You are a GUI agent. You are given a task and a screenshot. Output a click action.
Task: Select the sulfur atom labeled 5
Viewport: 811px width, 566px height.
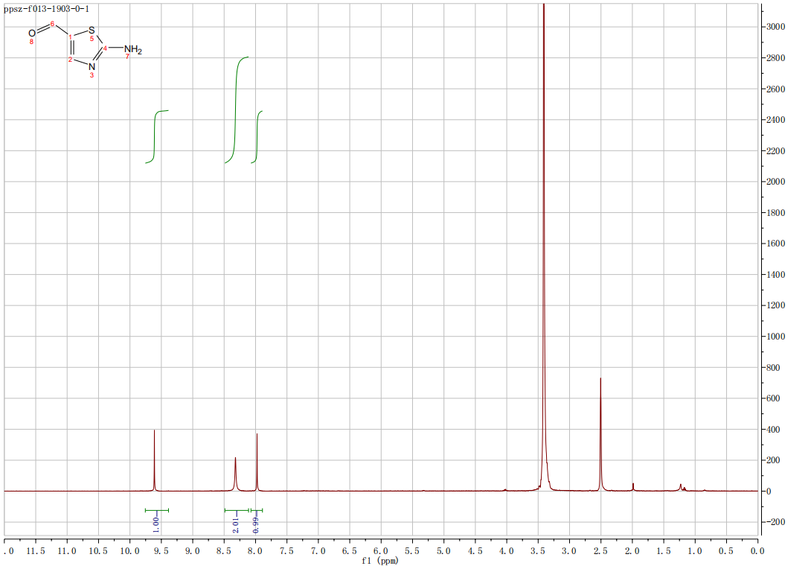click(92, 31)
